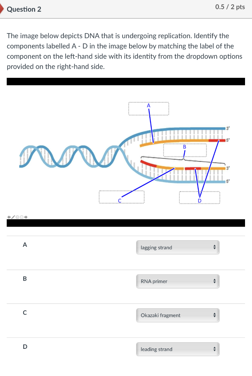Click the stepper arrows on the lagging strand dropdown

214,247
